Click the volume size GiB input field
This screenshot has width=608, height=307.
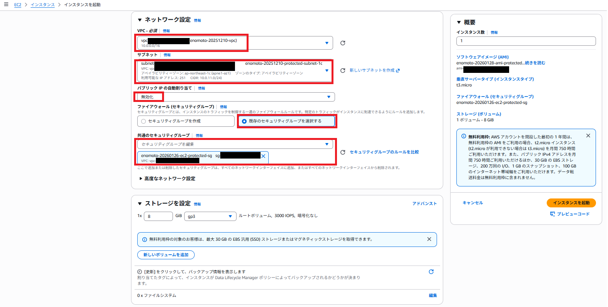click(158, 216)
